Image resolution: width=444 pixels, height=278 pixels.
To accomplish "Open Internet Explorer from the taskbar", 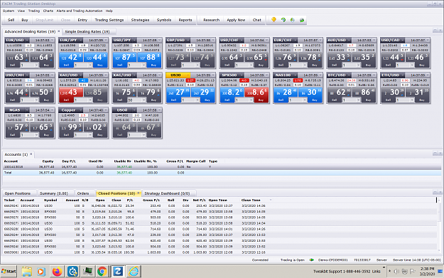I will pos(134,272).
